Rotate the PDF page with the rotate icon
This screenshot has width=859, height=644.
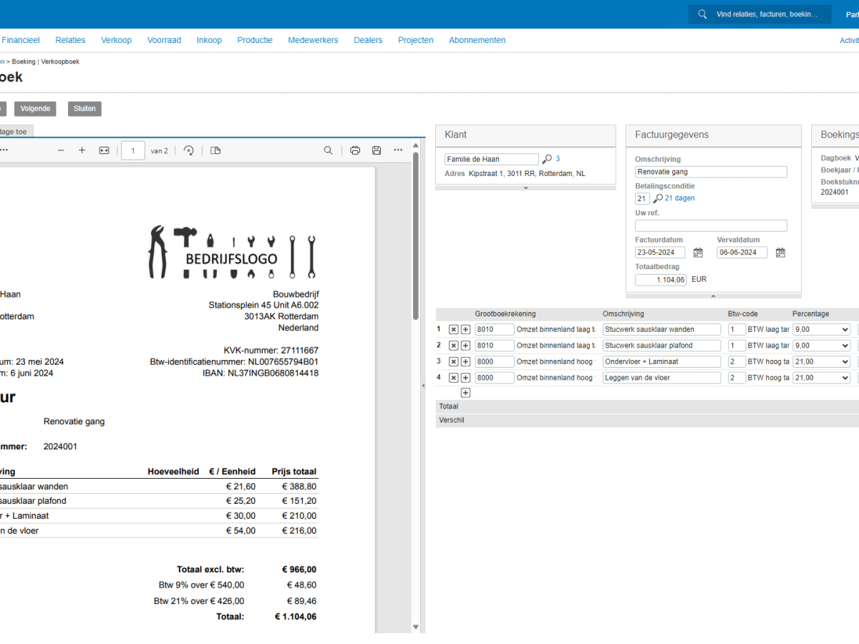pos(189,150)
